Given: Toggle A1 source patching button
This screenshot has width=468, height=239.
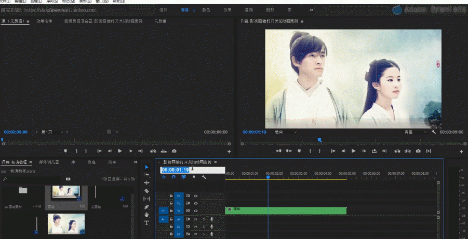Looking at the screenshot, I should (163, 219).
